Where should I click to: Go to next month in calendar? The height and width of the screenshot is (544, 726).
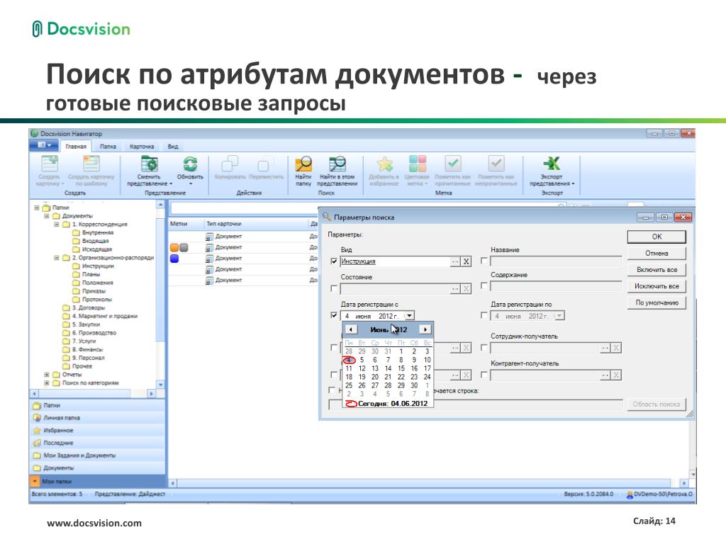point(425,329)
